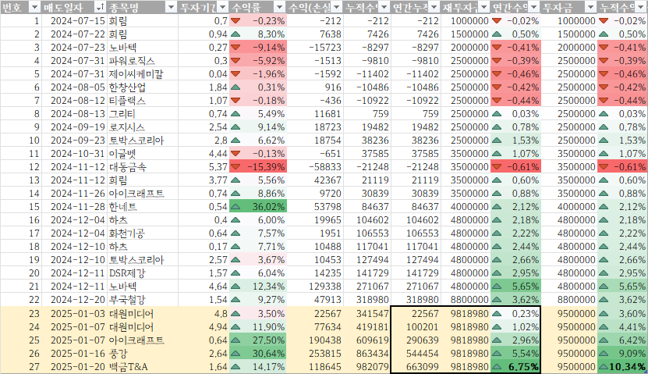Select the profit value 253815
The width and height of the screenshot is (648, 374).
315,354
